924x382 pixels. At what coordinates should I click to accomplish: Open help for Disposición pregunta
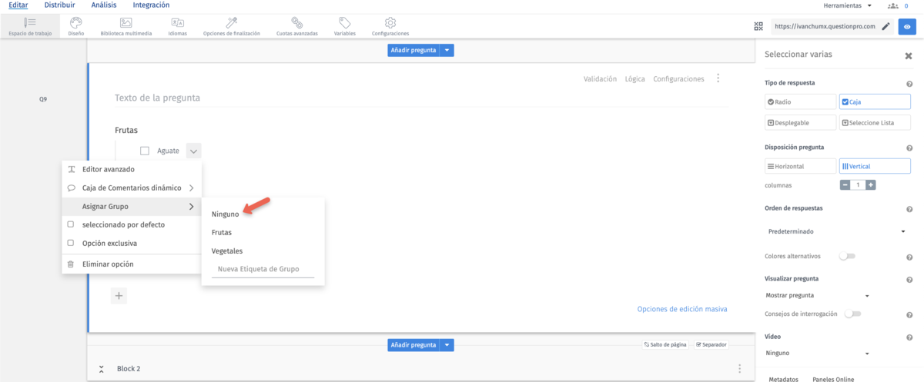coord(909,148)
